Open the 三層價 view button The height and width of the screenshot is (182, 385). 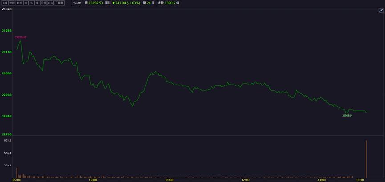(59, 3)
